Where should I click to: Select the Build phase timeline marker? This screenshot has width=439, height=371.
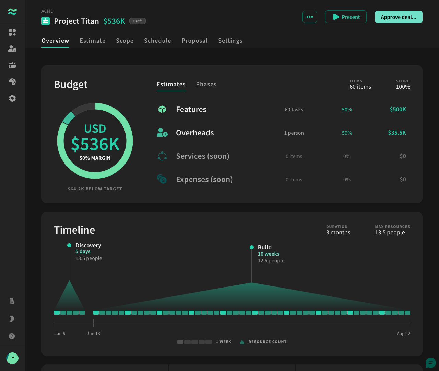point(252,247)
